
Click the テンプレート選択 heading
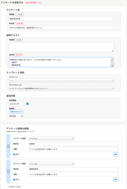(x=15, y=73)
